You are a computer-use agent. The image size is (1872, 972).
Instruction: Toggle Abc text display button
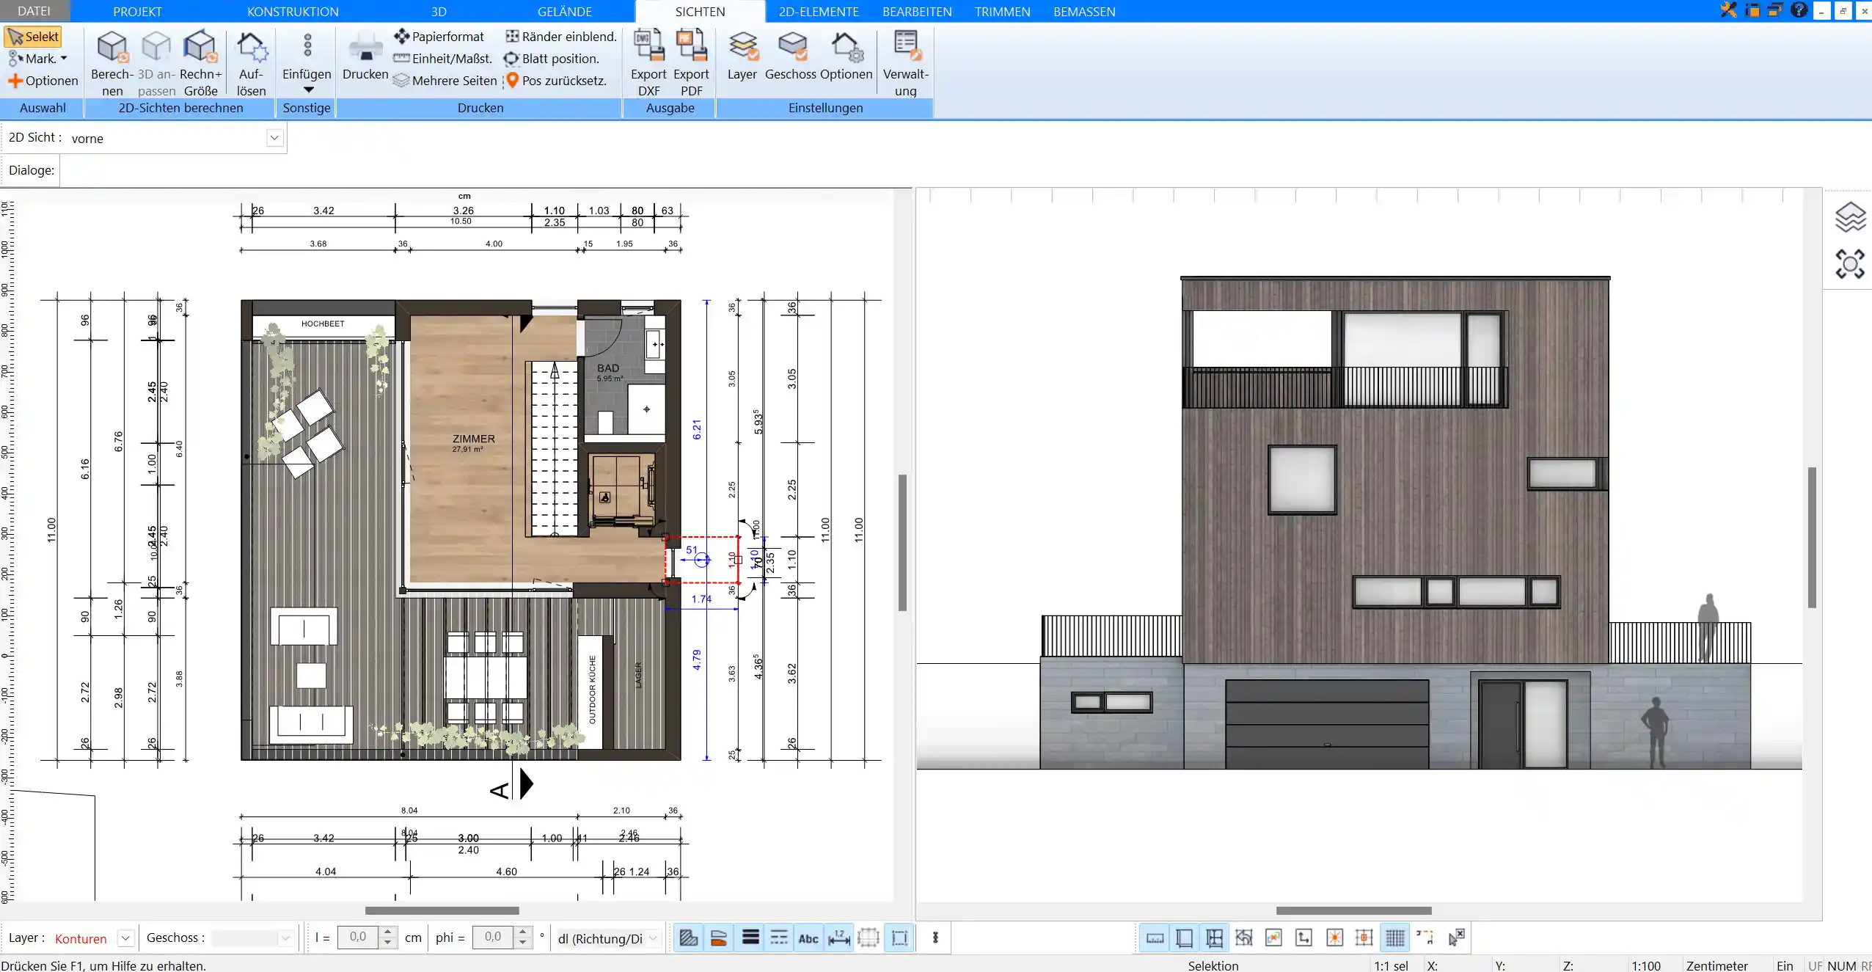point(808,938)
